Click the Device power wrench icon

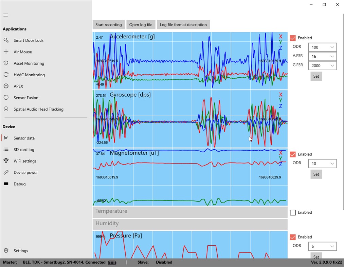[6, 172]
